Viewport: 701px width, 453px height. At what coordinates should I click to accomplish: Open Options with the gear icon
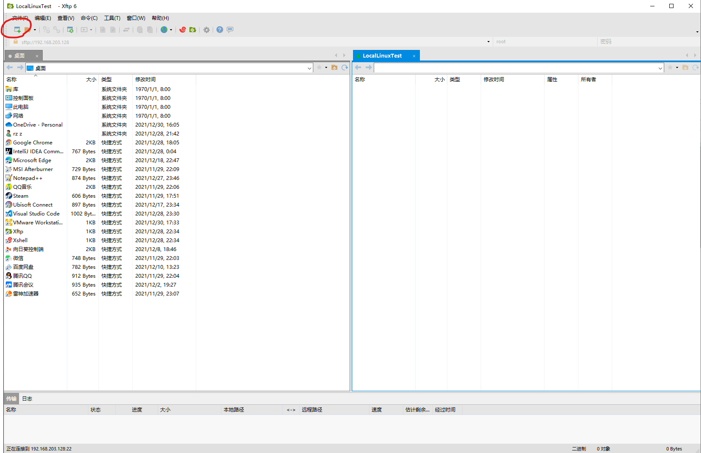tap(206, 30)
